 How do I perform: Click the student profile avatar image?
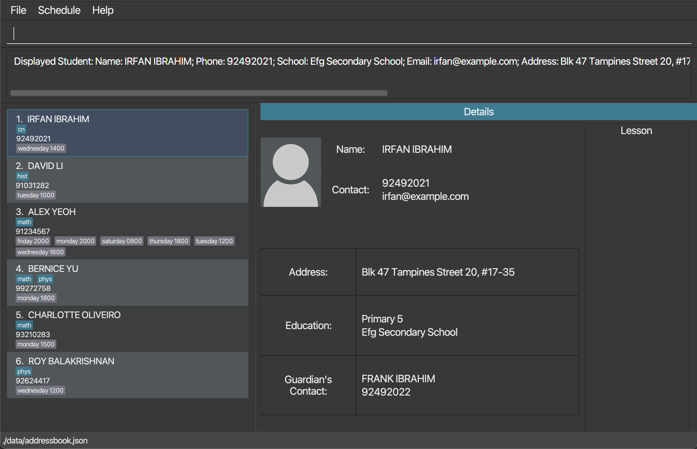tap(291, 172)
